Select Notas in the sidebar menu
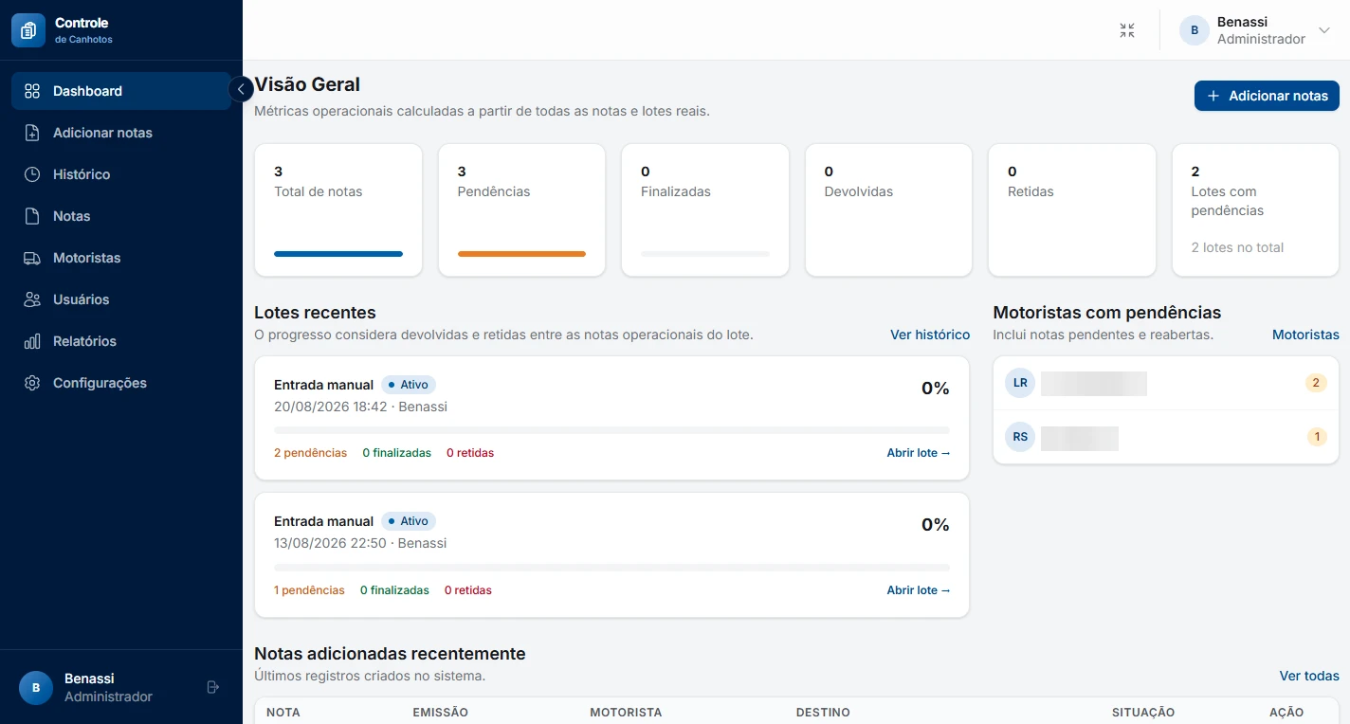 tap(121, 216)
